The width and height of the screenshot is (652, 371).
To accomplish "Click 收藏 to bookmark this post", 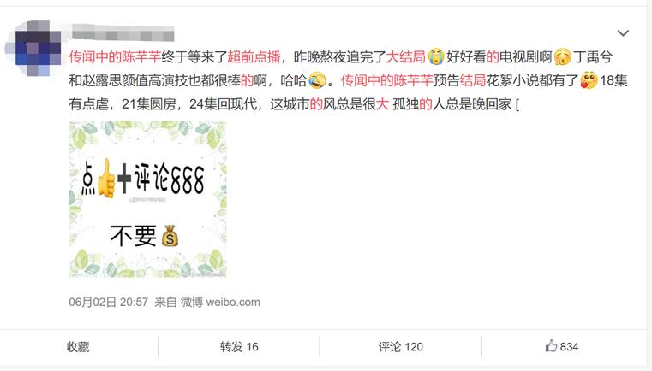I will coord(78,346).
